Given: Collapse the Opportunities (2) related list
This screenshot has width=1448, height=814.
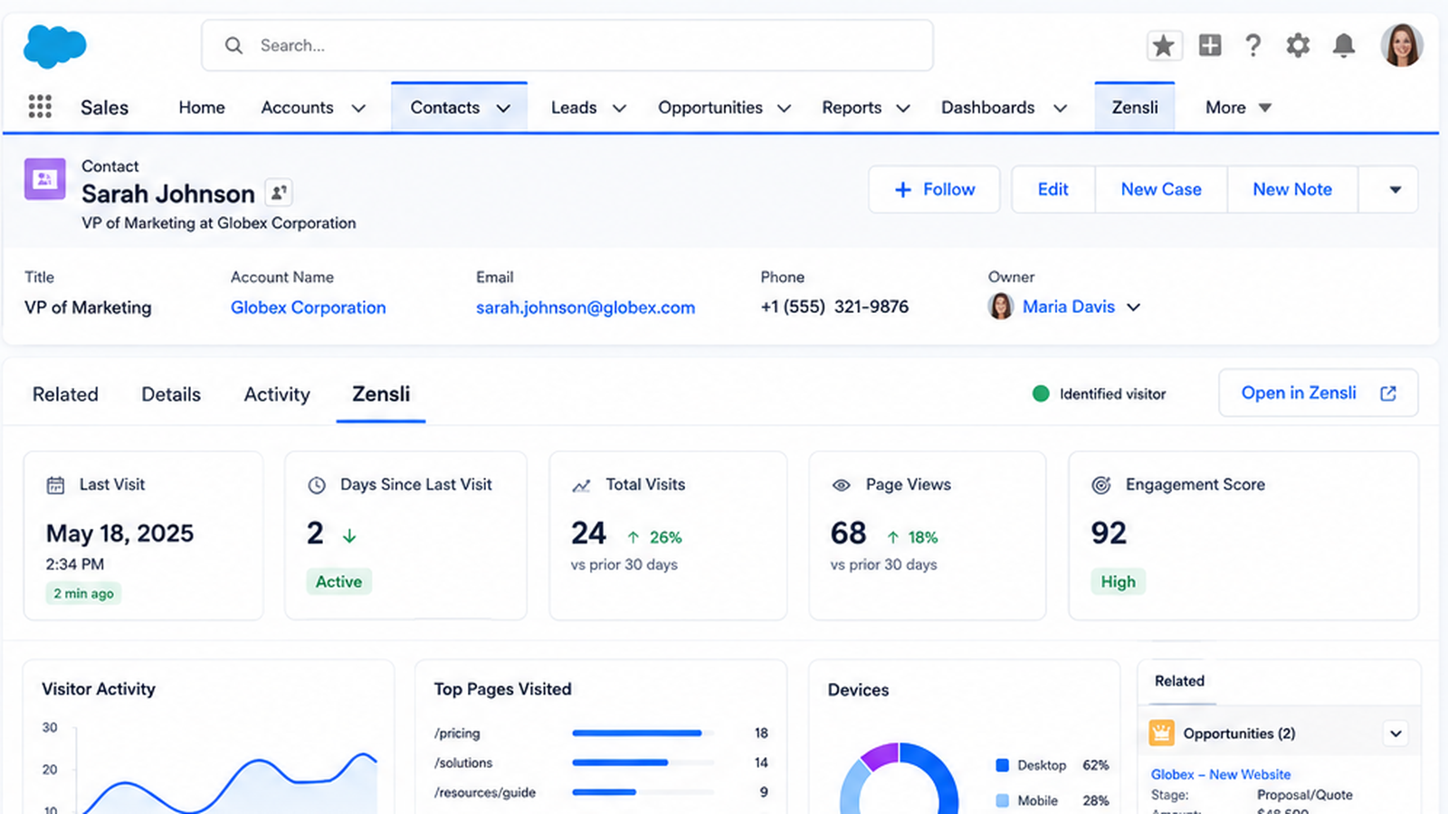Looking at the screenshot, I should click(1396, 733).
